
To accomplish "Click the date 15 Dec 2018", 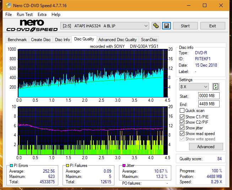I will click(206, 65).
